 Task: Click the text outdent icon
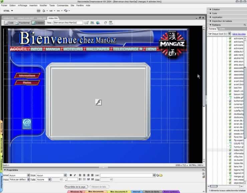(88, 179)
